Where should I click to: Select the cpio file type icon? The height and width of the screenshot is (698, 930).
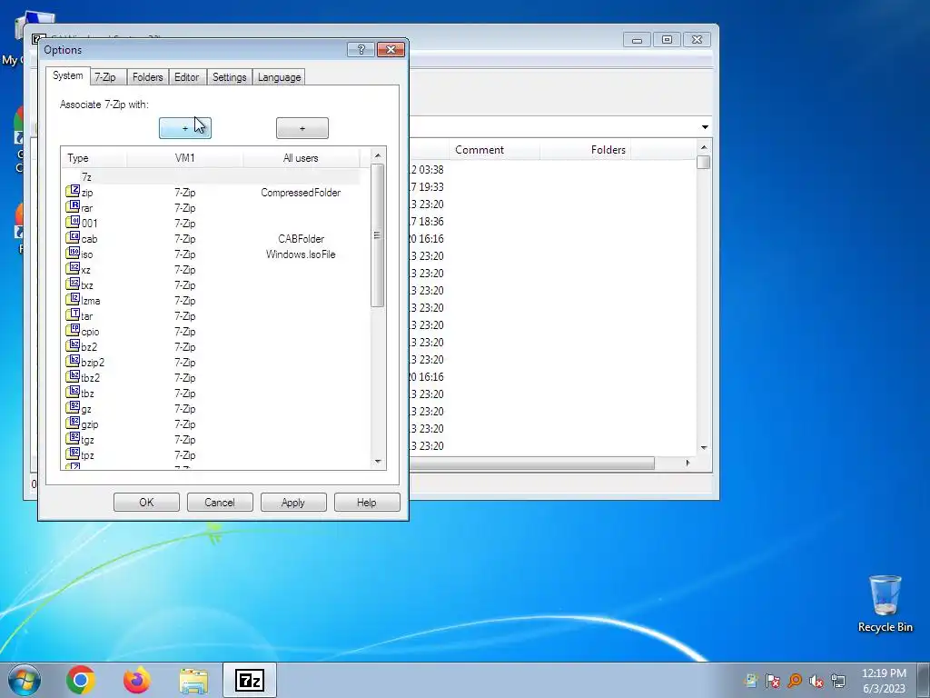point(73,330)
